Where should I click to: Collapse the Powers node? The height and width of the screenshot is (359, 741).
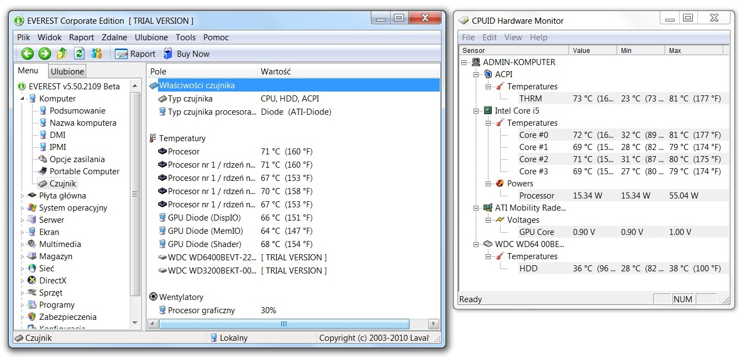click(488, 184)
